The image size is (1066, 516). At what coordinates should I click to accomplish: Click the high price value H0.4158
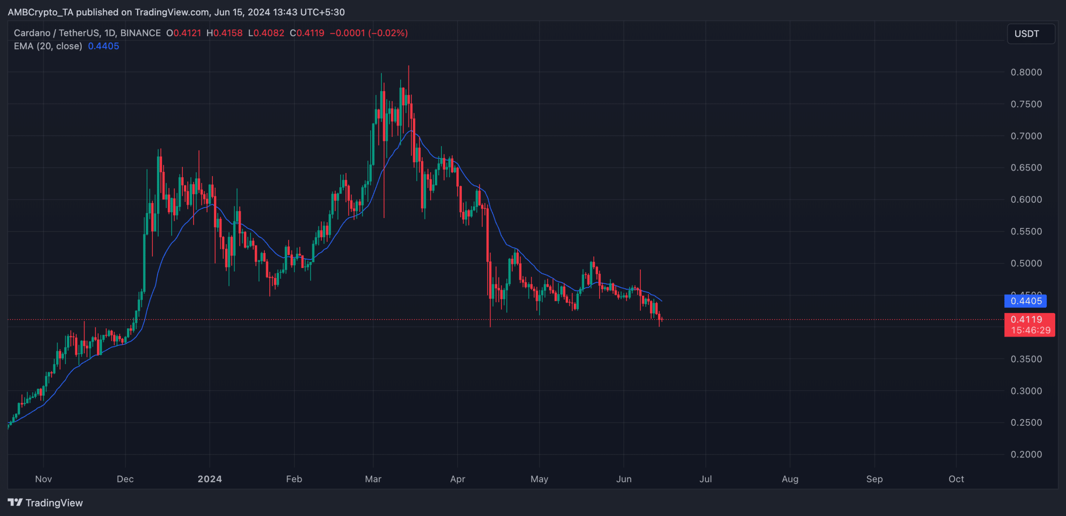click(x=224, y=33)
